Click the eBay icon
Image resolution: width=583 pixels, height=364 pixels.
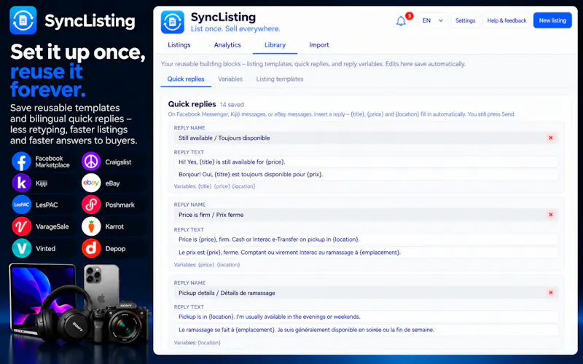91,183
